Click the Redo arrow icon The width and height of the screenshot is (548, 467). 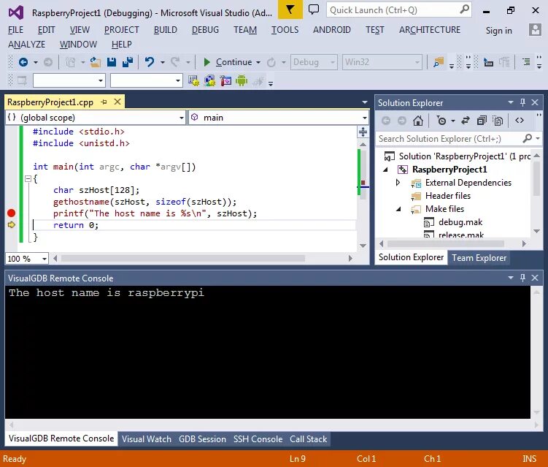[175, 62]
